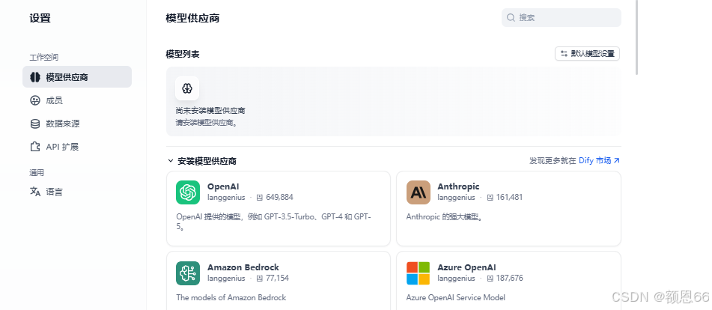
Task: Click the langgenius author under Amazon Bedrock
Action: [226, 279]
